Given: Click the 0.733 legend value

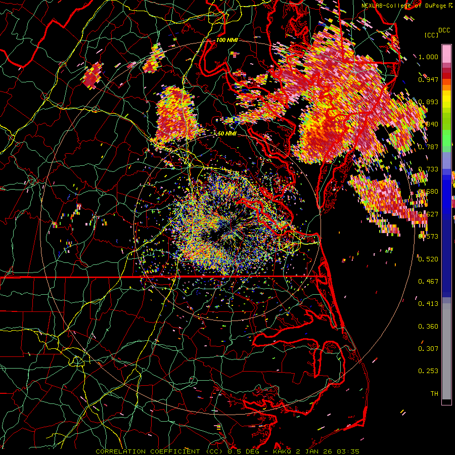Looking at the screenshot, I should pos(428,169).
